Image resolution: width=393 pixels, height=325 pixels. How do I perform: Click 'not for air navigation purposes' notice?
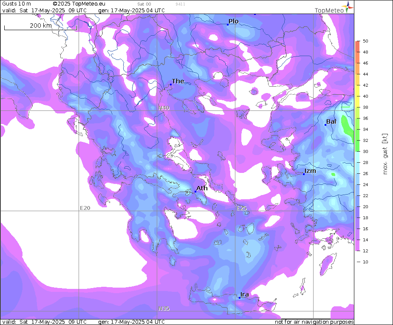pyautogui.click(x=314, y=322)
